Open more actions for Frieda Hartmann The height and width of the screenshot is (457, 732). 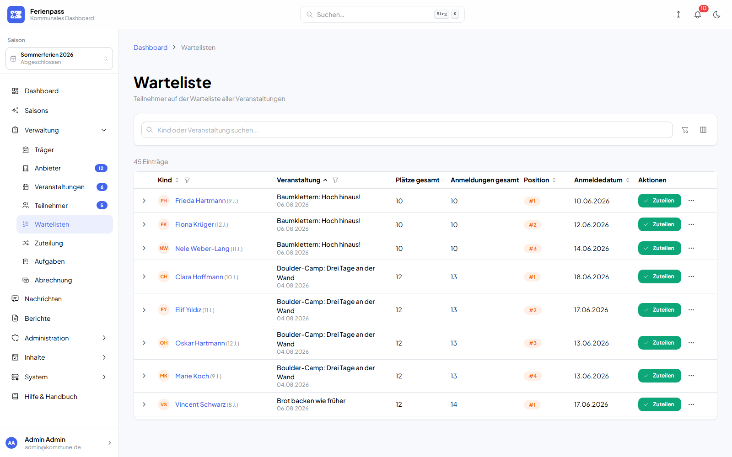691,201
